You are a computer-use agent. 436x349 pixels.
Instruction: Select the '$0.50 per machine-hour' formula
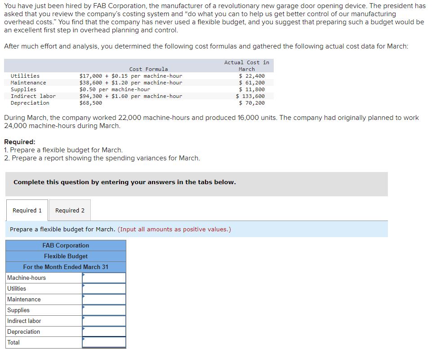click(x=115, y=89)
